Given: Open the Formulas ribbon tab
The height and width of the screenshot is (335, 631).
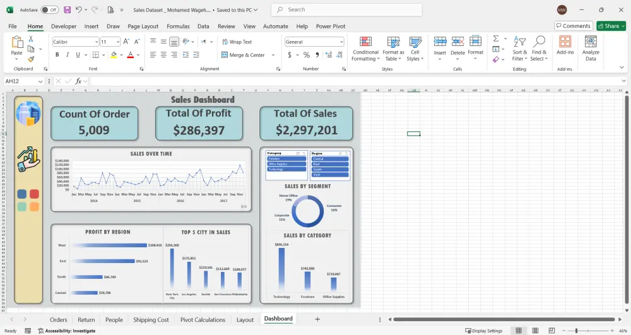Looking at the screenshot, I should (x=178, y=26).
